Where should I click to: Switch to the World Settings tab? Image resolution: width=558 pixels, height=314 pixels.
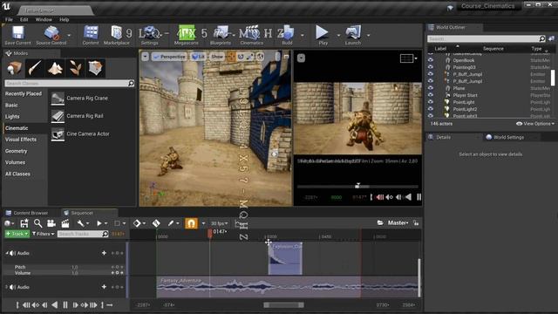tap(508, 137)
